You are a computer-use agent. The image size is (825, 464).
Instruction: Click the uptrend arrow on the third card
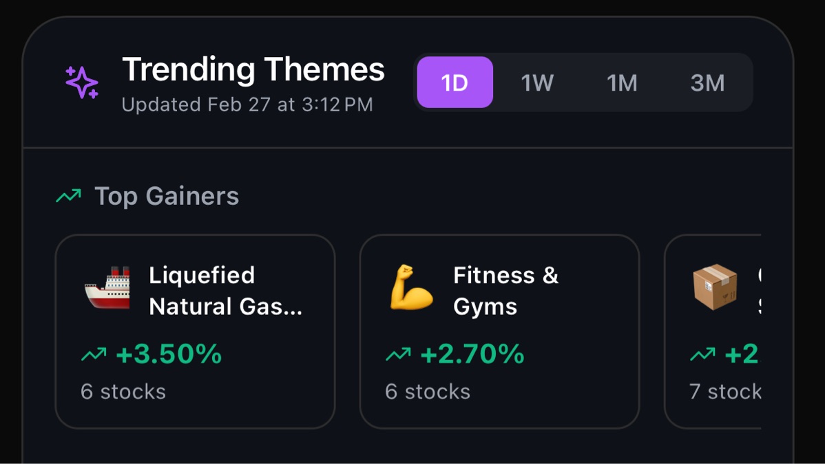[x=702, y=354]
